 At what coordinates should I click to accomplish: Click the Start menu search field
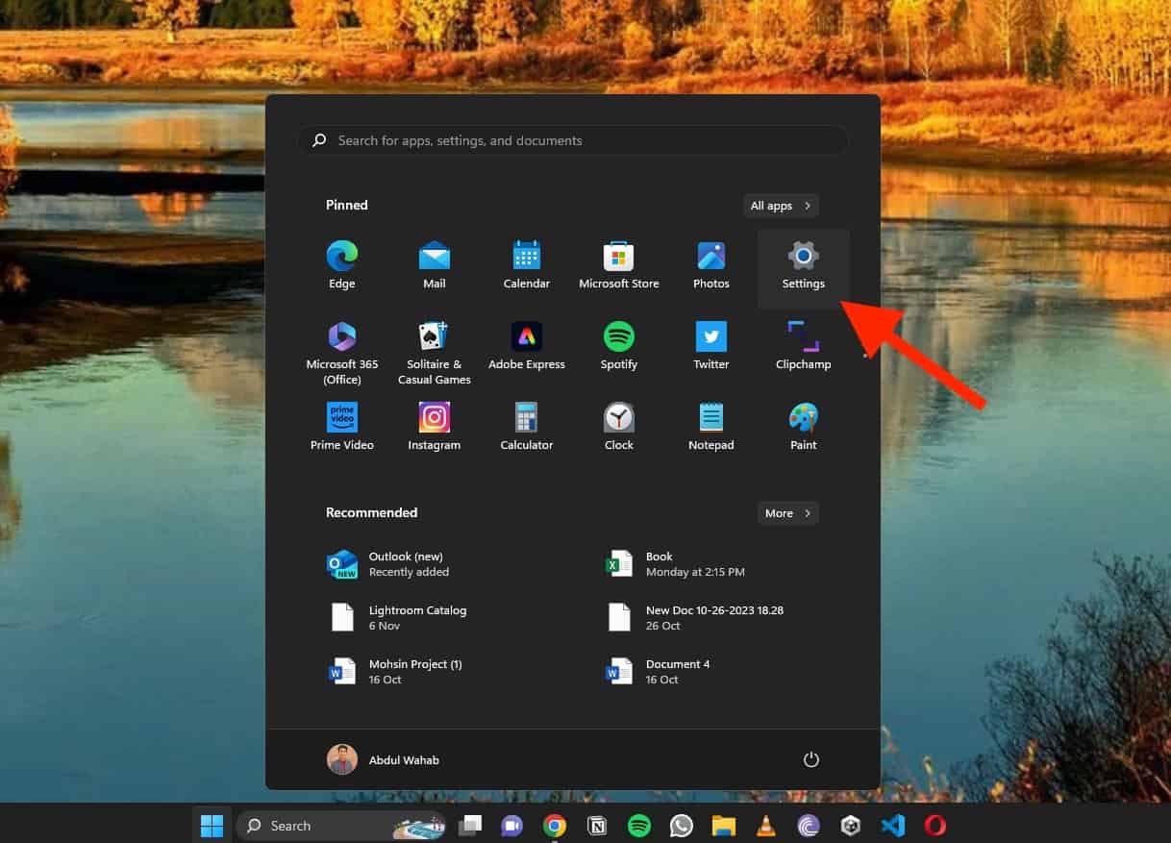pyautogui.click(x=572, y=140)
